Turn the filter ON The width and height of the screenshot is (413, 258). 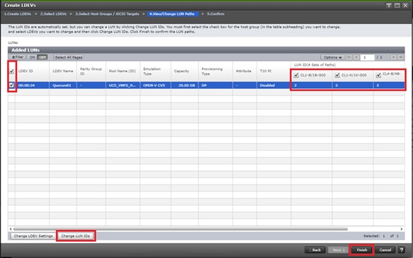click(x=32, y=57)
